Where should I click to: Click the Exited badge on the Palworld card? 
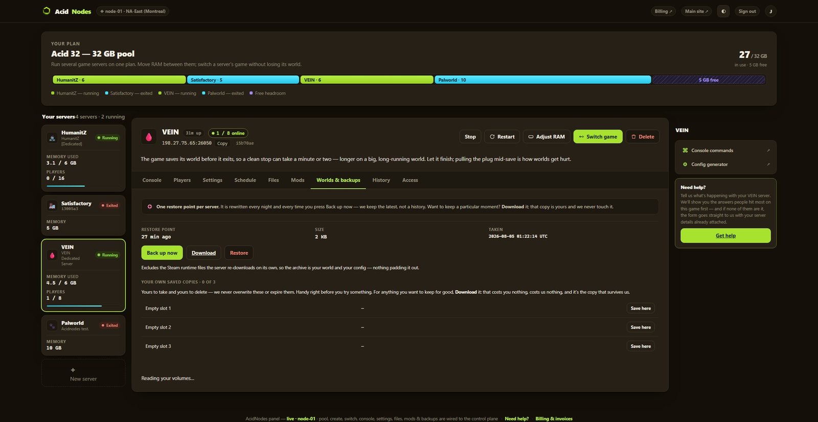coord(109,326)
